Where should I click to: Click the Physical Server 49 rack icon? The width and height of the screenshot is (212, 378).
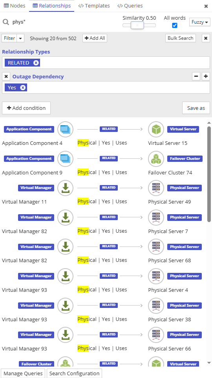coord(156,188)
